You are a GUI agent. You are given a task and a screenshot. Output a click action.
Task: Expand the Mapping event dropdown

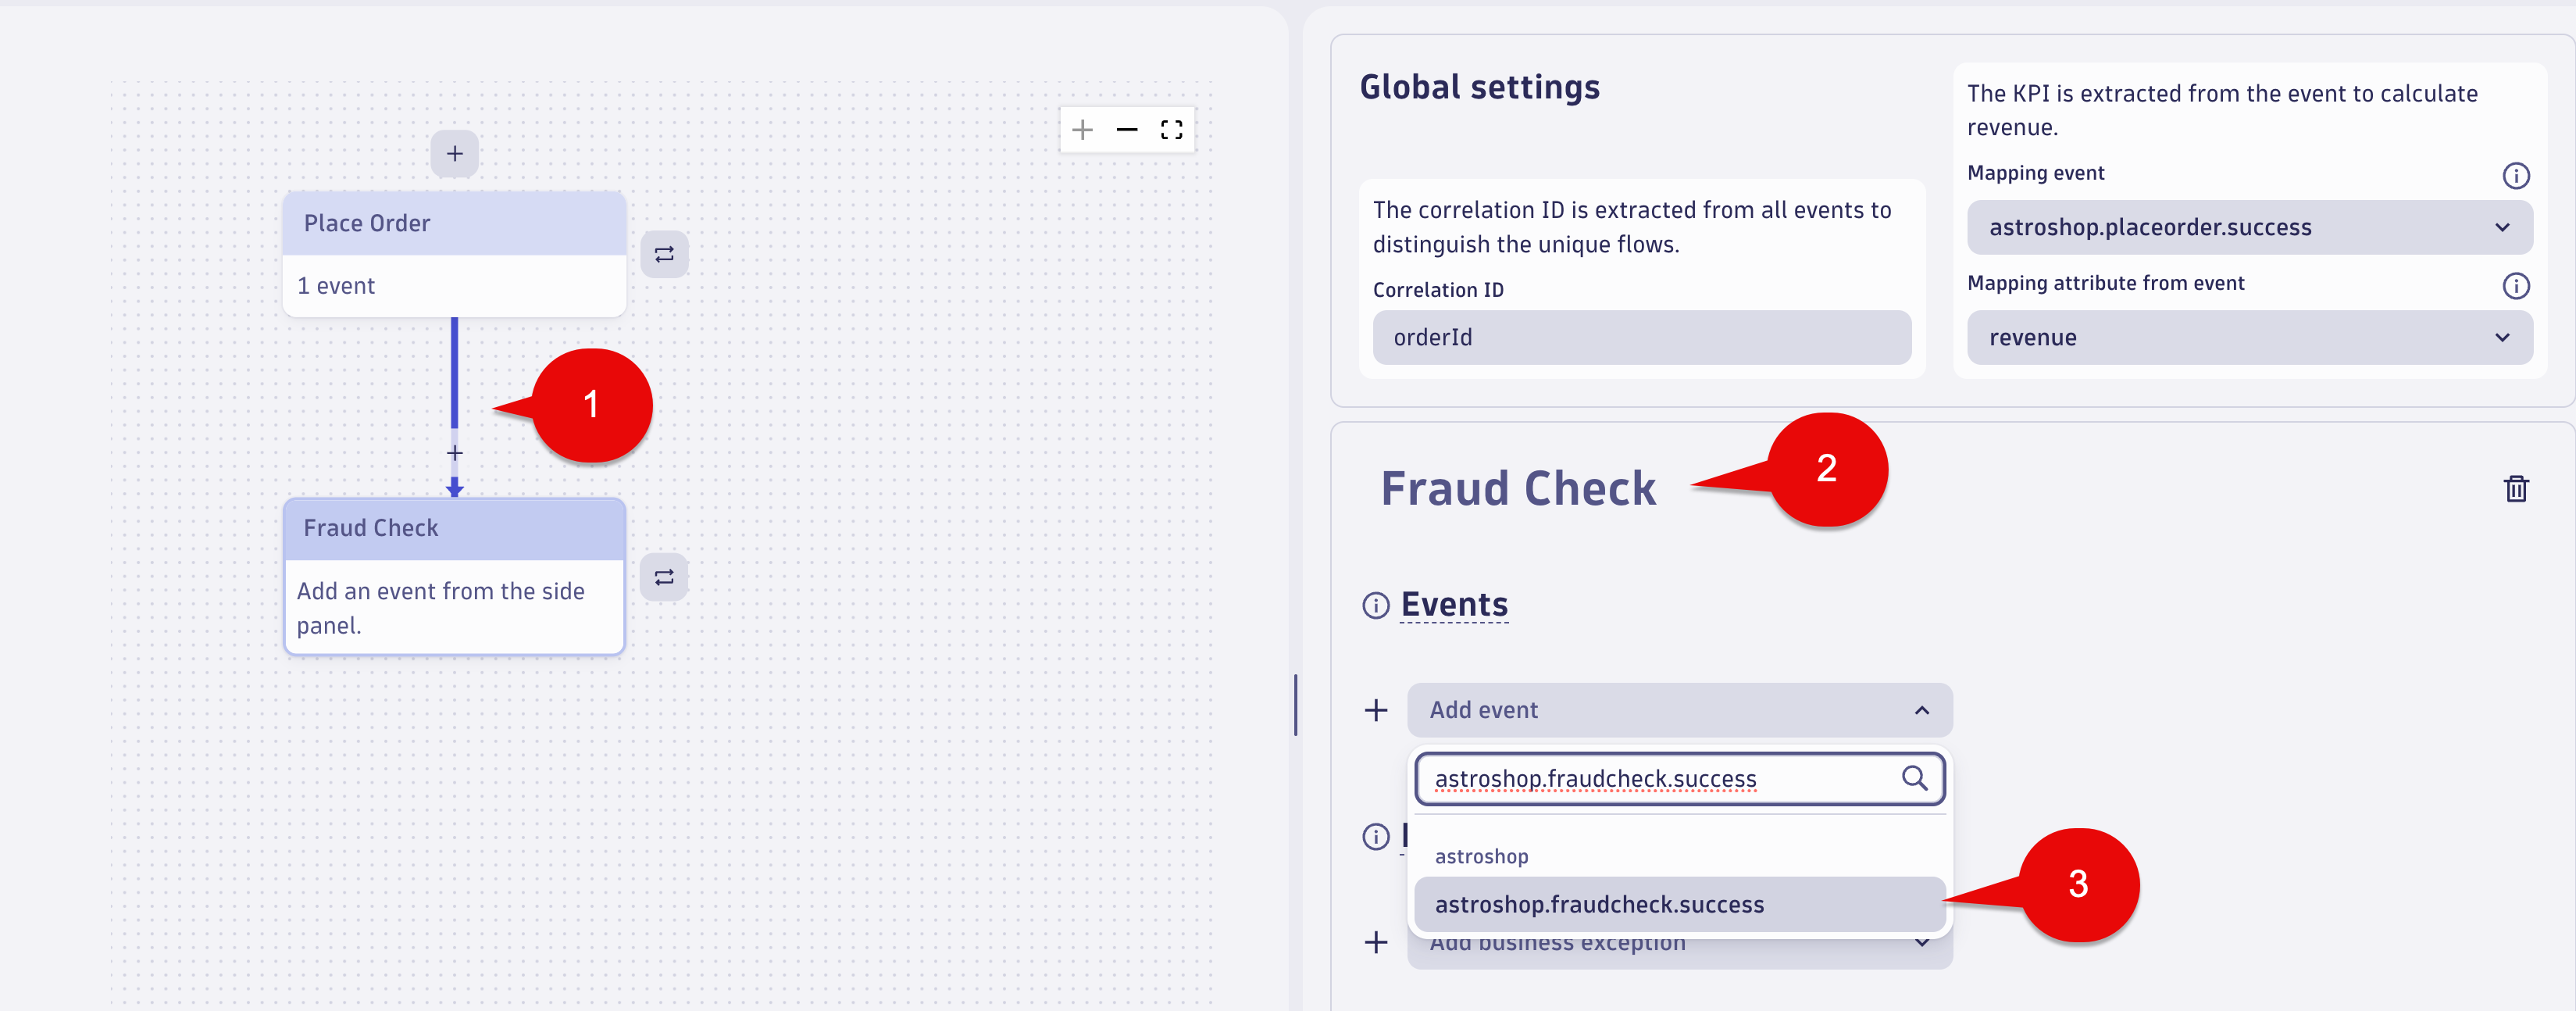pos(2249,227)
